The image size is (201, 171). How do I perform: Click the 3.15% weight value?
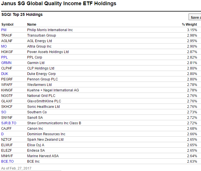tap(192, 30)
